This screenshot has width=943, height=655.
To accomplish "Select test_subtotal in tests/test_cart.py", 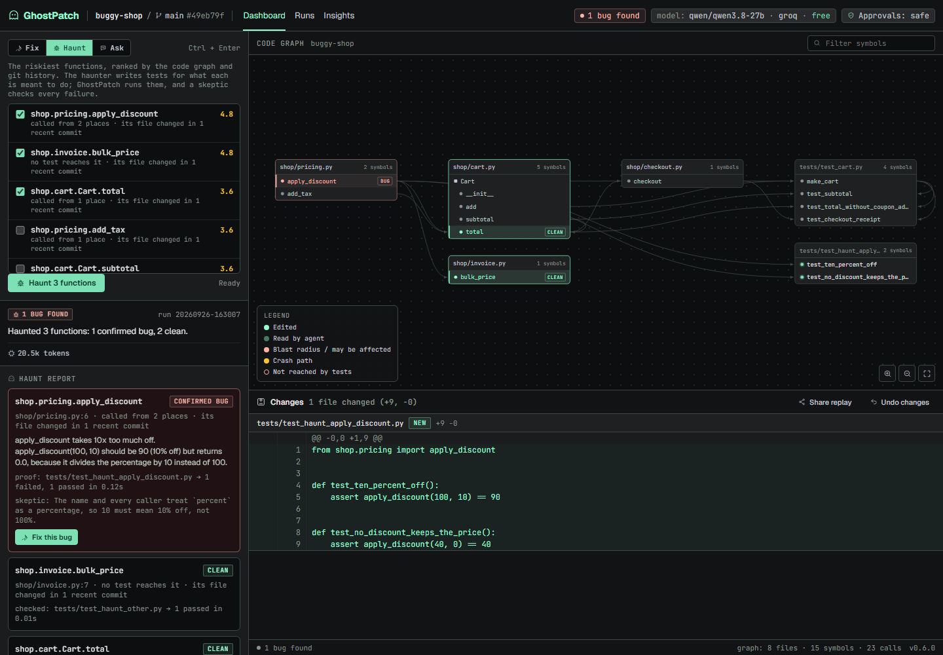I will pos(855,194).
